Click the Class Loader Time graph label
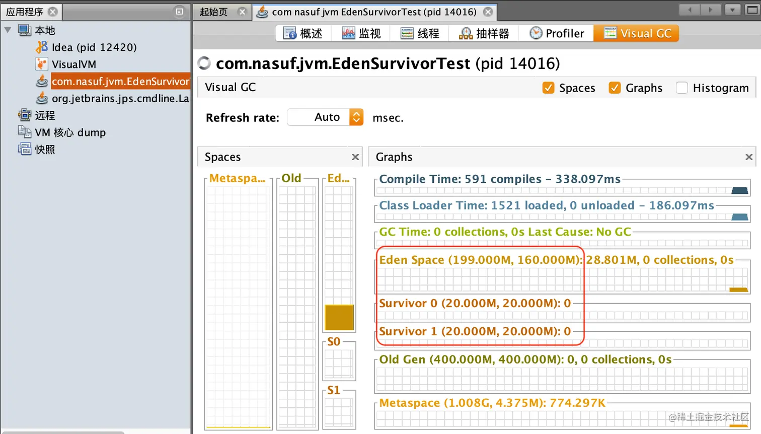 click(547, 205)
